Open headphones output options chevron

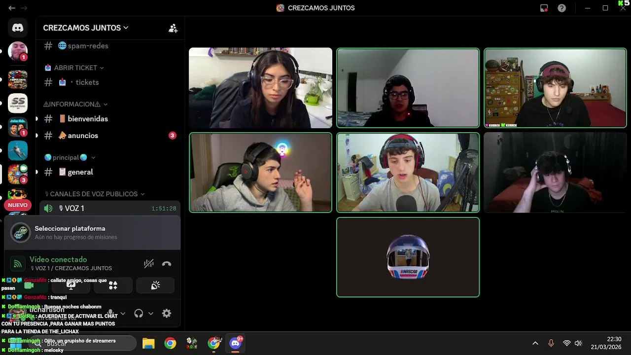(151, 313)
